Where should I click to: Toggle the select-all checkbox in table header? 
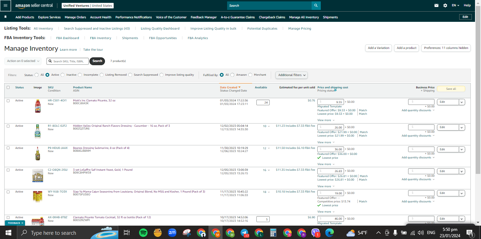(x=8, y=87)
